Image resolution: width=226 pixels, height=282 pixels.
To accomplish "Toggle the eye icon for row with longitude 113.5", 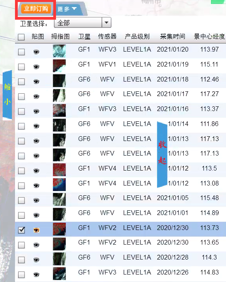I will [36, 171].
